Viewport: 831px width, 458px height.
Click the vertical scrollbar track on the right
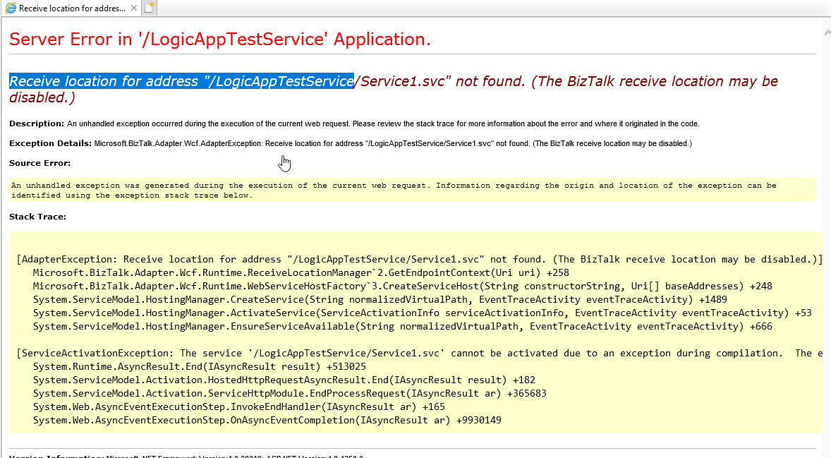pyautogui.click(x=826, y=247)
